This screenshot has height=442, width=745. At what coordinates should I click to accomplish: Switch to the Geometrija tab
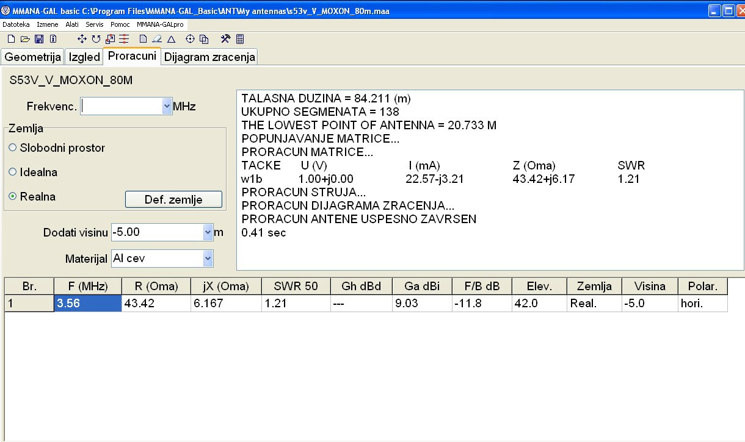point(33,57)
